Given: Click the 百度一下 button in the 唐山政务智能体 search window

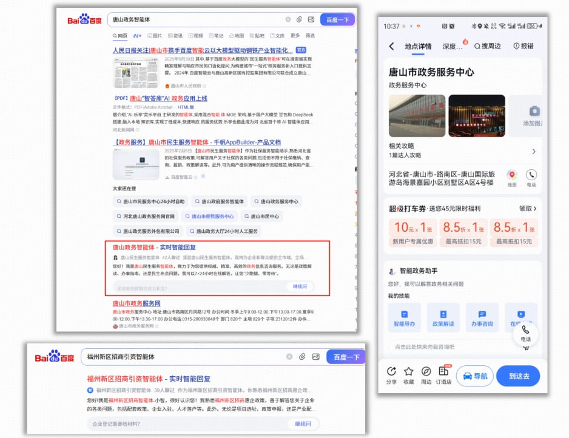Looking at the screenshot, I should 337,19.
